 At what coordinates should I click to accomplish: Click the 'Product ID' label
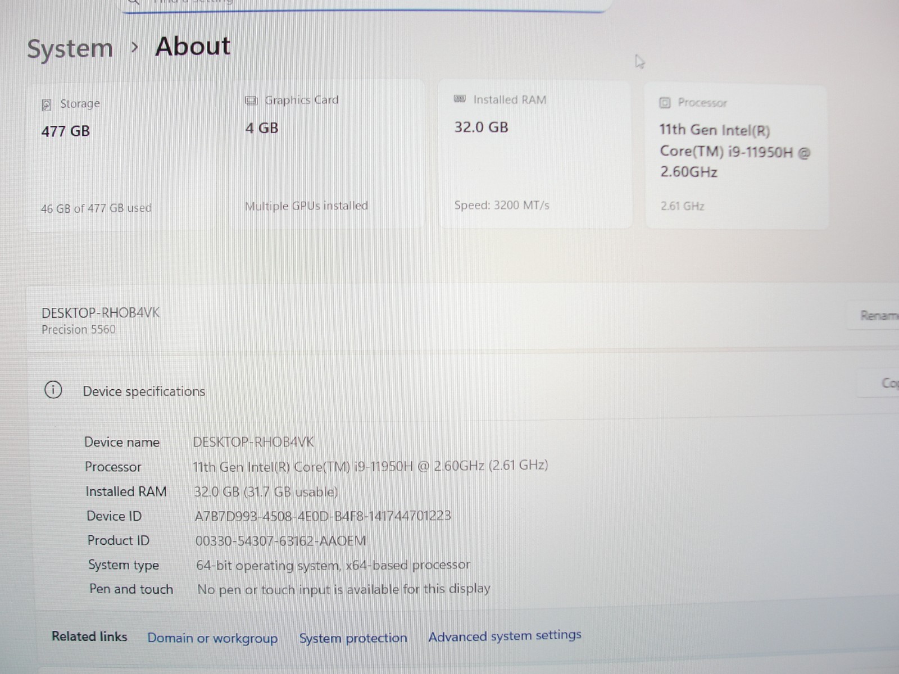(x=118, y=541)
